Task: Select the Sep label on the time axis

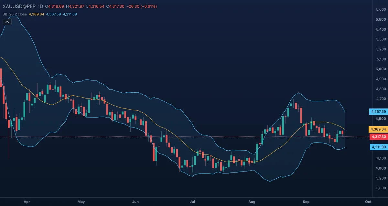Action: (x=306, y=202)
